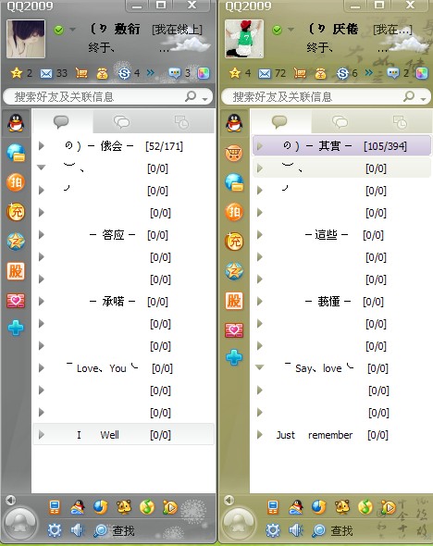Open the color skin changer icon in left window
Viewport: 433px width, 546px height.
pos(204,73)
